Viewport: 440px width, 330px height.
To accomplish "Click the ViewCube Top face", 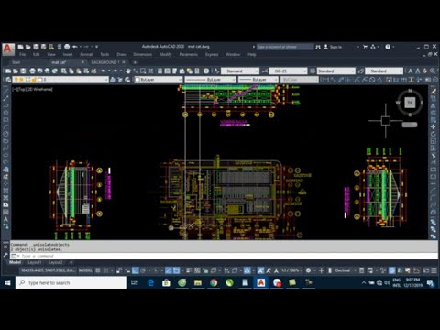I will click(410, 103).
